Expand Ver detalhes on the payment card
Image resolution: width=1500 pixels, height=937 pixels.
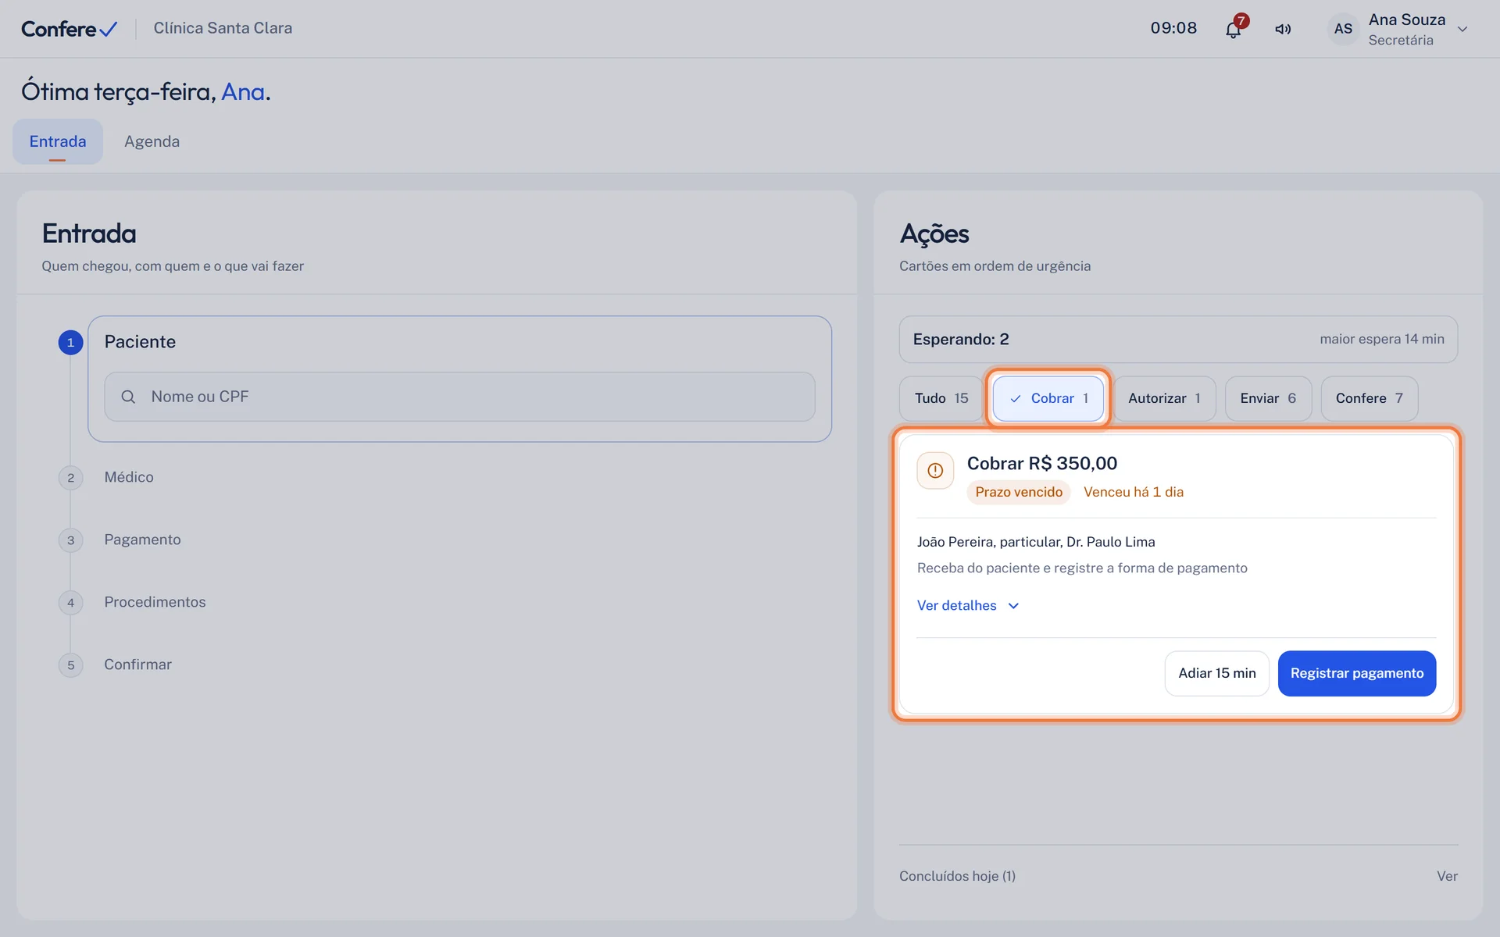(968, 606)
